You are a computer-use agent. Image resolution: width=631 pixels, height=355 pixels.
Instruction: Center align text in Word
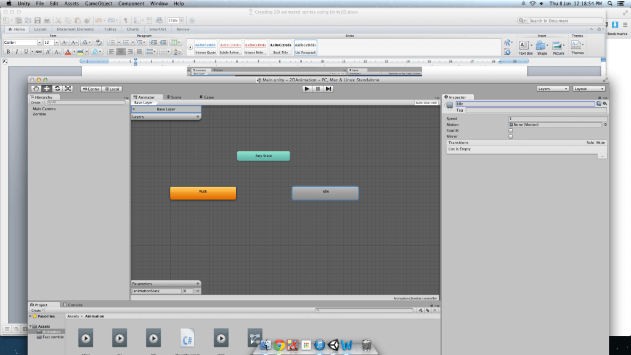[x=121, y=52]
